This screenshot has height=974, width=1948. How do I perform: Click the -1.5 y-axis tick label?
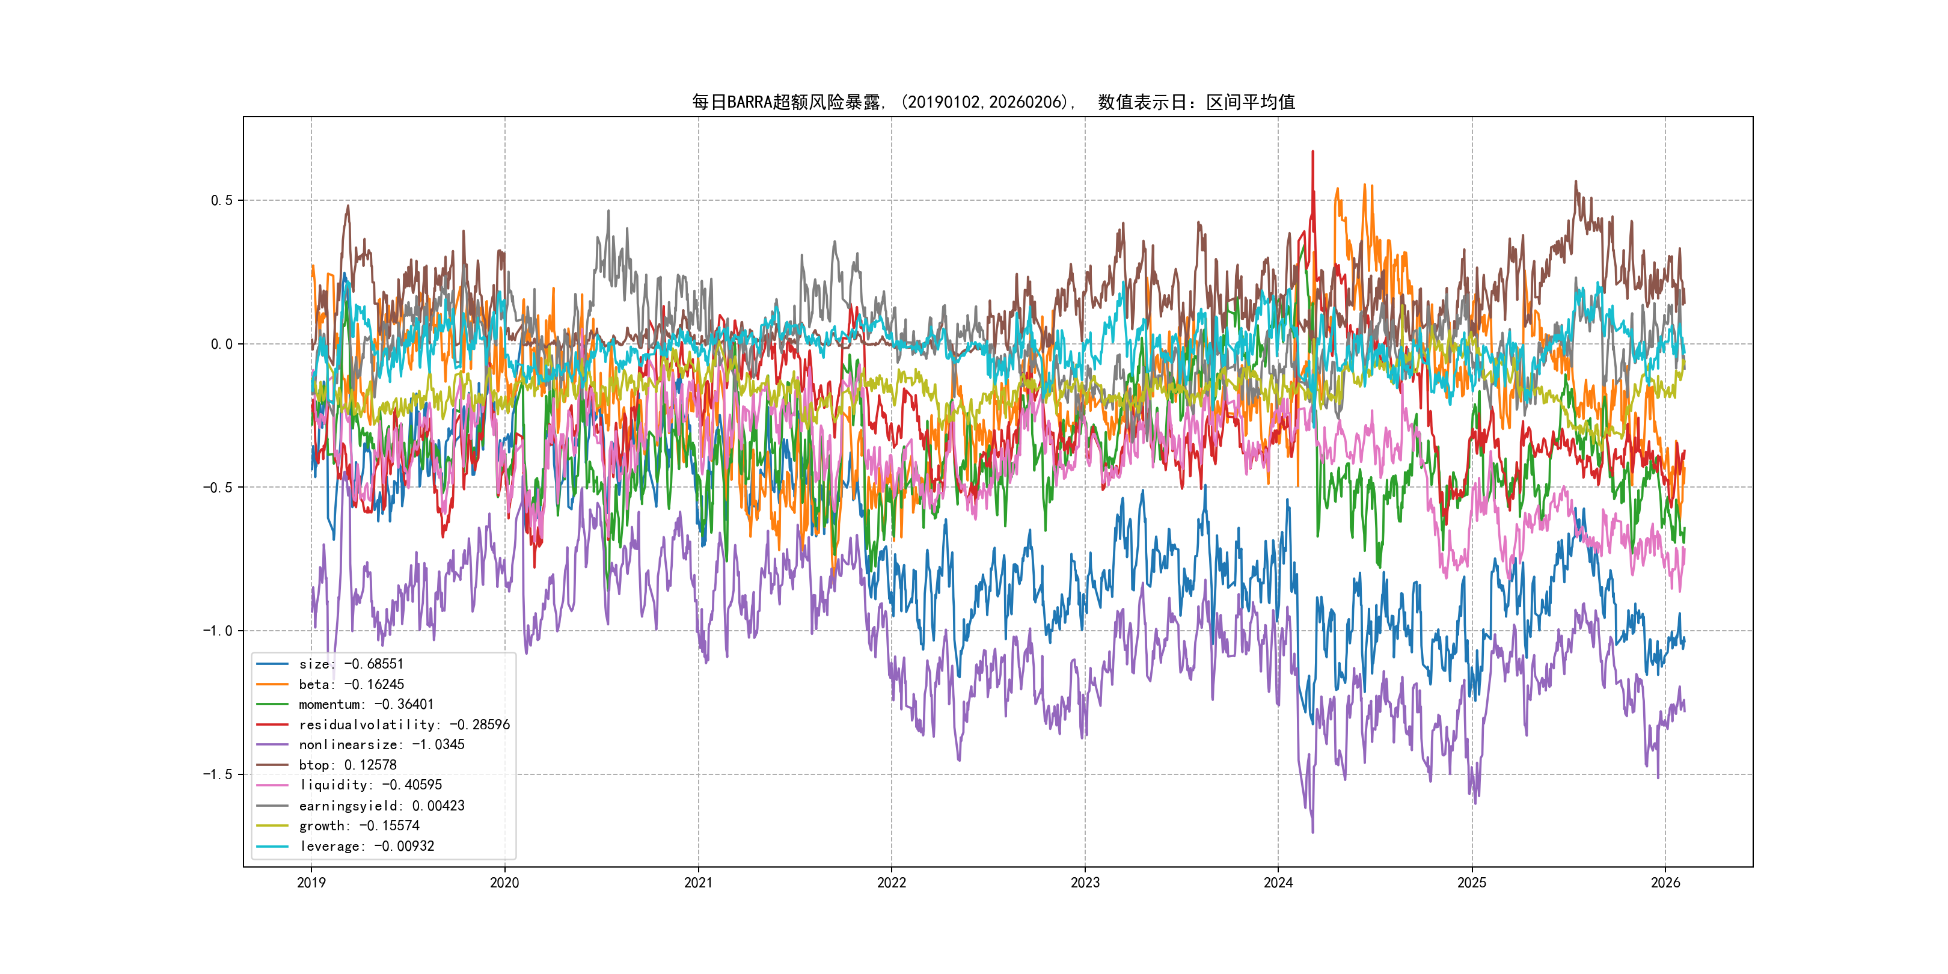click(x=217, y=774)
